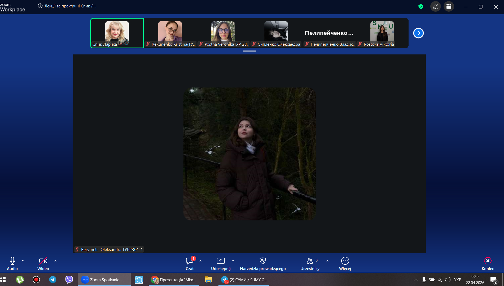Open Narzędzia prowadzącego host tools
This screenshot has height=286, width=504.
(x=262, y=261)
